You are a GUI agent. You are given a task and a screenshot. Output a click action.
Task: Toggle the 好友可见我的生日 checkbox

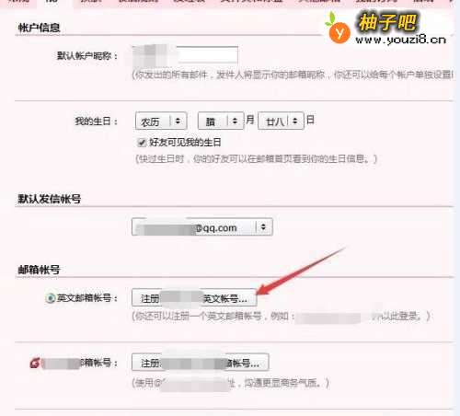pos(142,143)
